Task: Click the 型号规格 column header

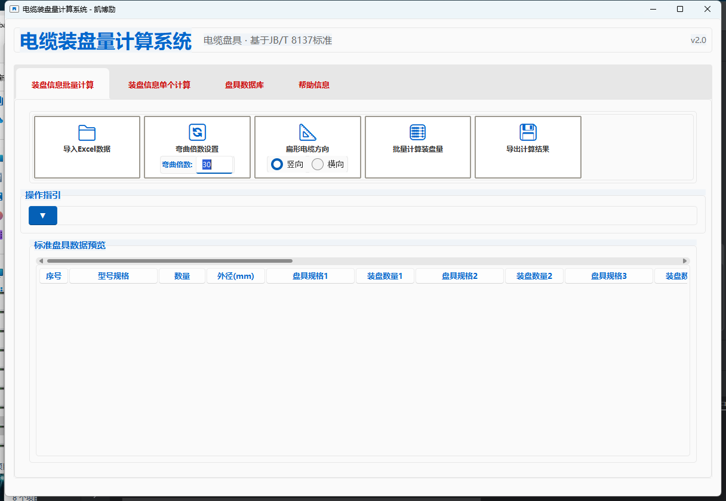Action: (x=113, y=276)
